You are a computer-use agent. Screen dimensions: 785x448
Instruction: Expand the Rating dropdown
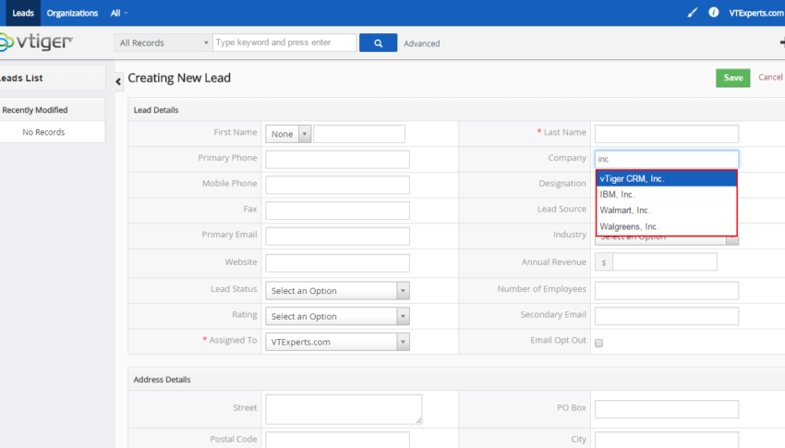[337, 316]
